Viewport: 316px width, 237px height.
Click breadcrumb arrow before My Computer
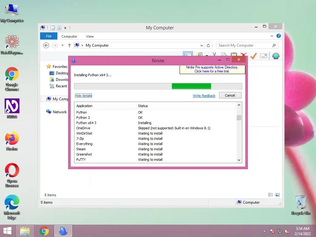click(x=82, y=46)
